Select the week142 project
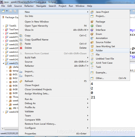Viewport: 135px width, 137px height. [12, 60]
